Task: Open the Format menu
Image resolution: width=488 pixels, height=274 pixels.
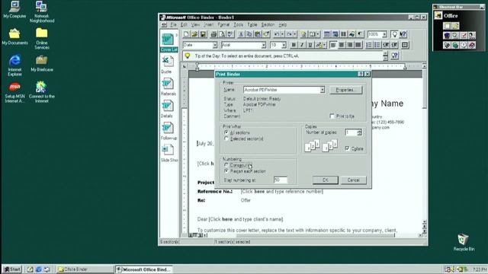Action: tap(223, 24)
